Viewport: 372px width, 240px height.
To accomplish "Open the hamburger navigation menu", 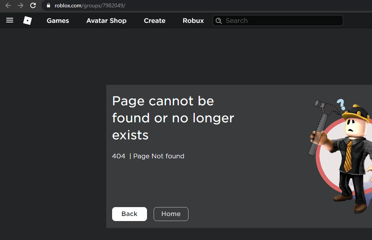I will [9, 21].
